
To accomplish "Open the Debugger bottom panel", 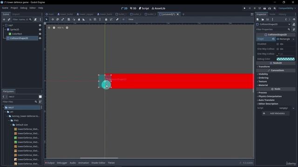I will (62, 163).
